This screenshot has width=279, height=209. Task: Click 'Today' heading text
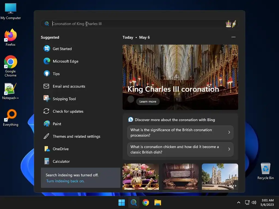(128, 37)
